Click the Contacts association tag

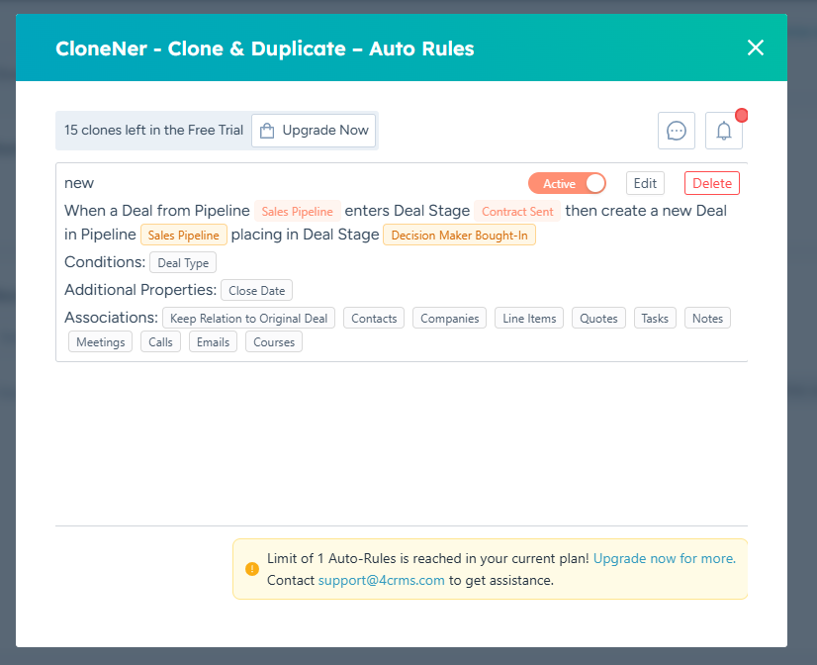coord(374,318)
